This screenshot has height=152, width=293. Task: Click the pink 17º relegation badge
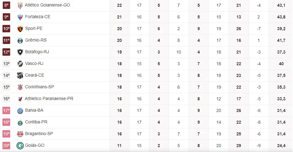coord(6,110)
